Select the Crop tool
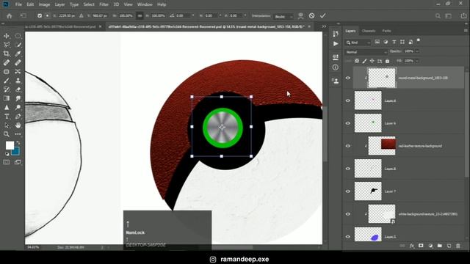470x264 pixels. click(x=7, y=54)
